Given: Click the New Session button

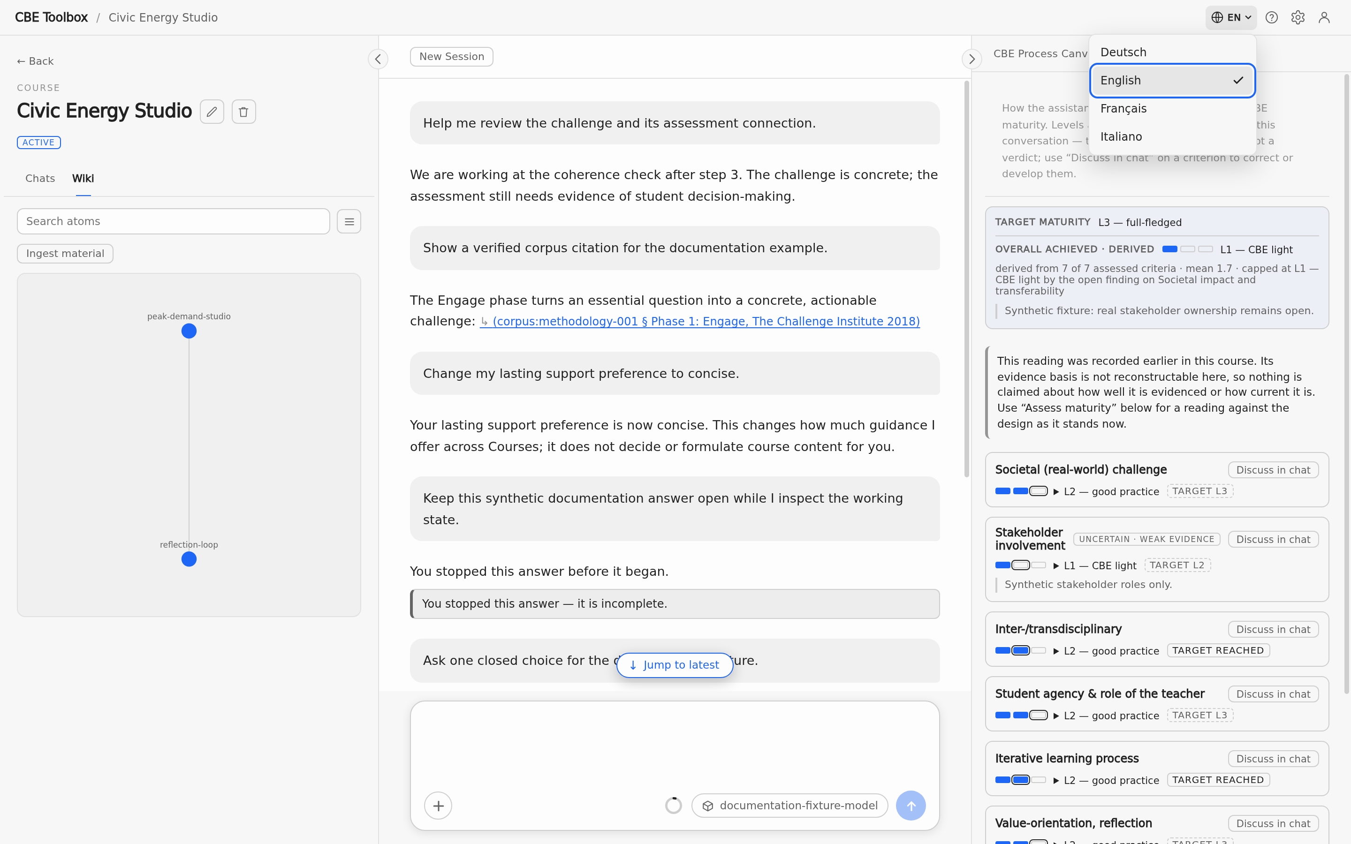Looking at the screenshot, I should tap(451, 57).
